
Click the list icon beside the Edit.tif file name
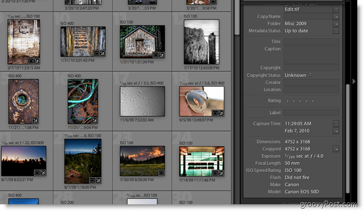pyautogui.click(x=336, y=9)
